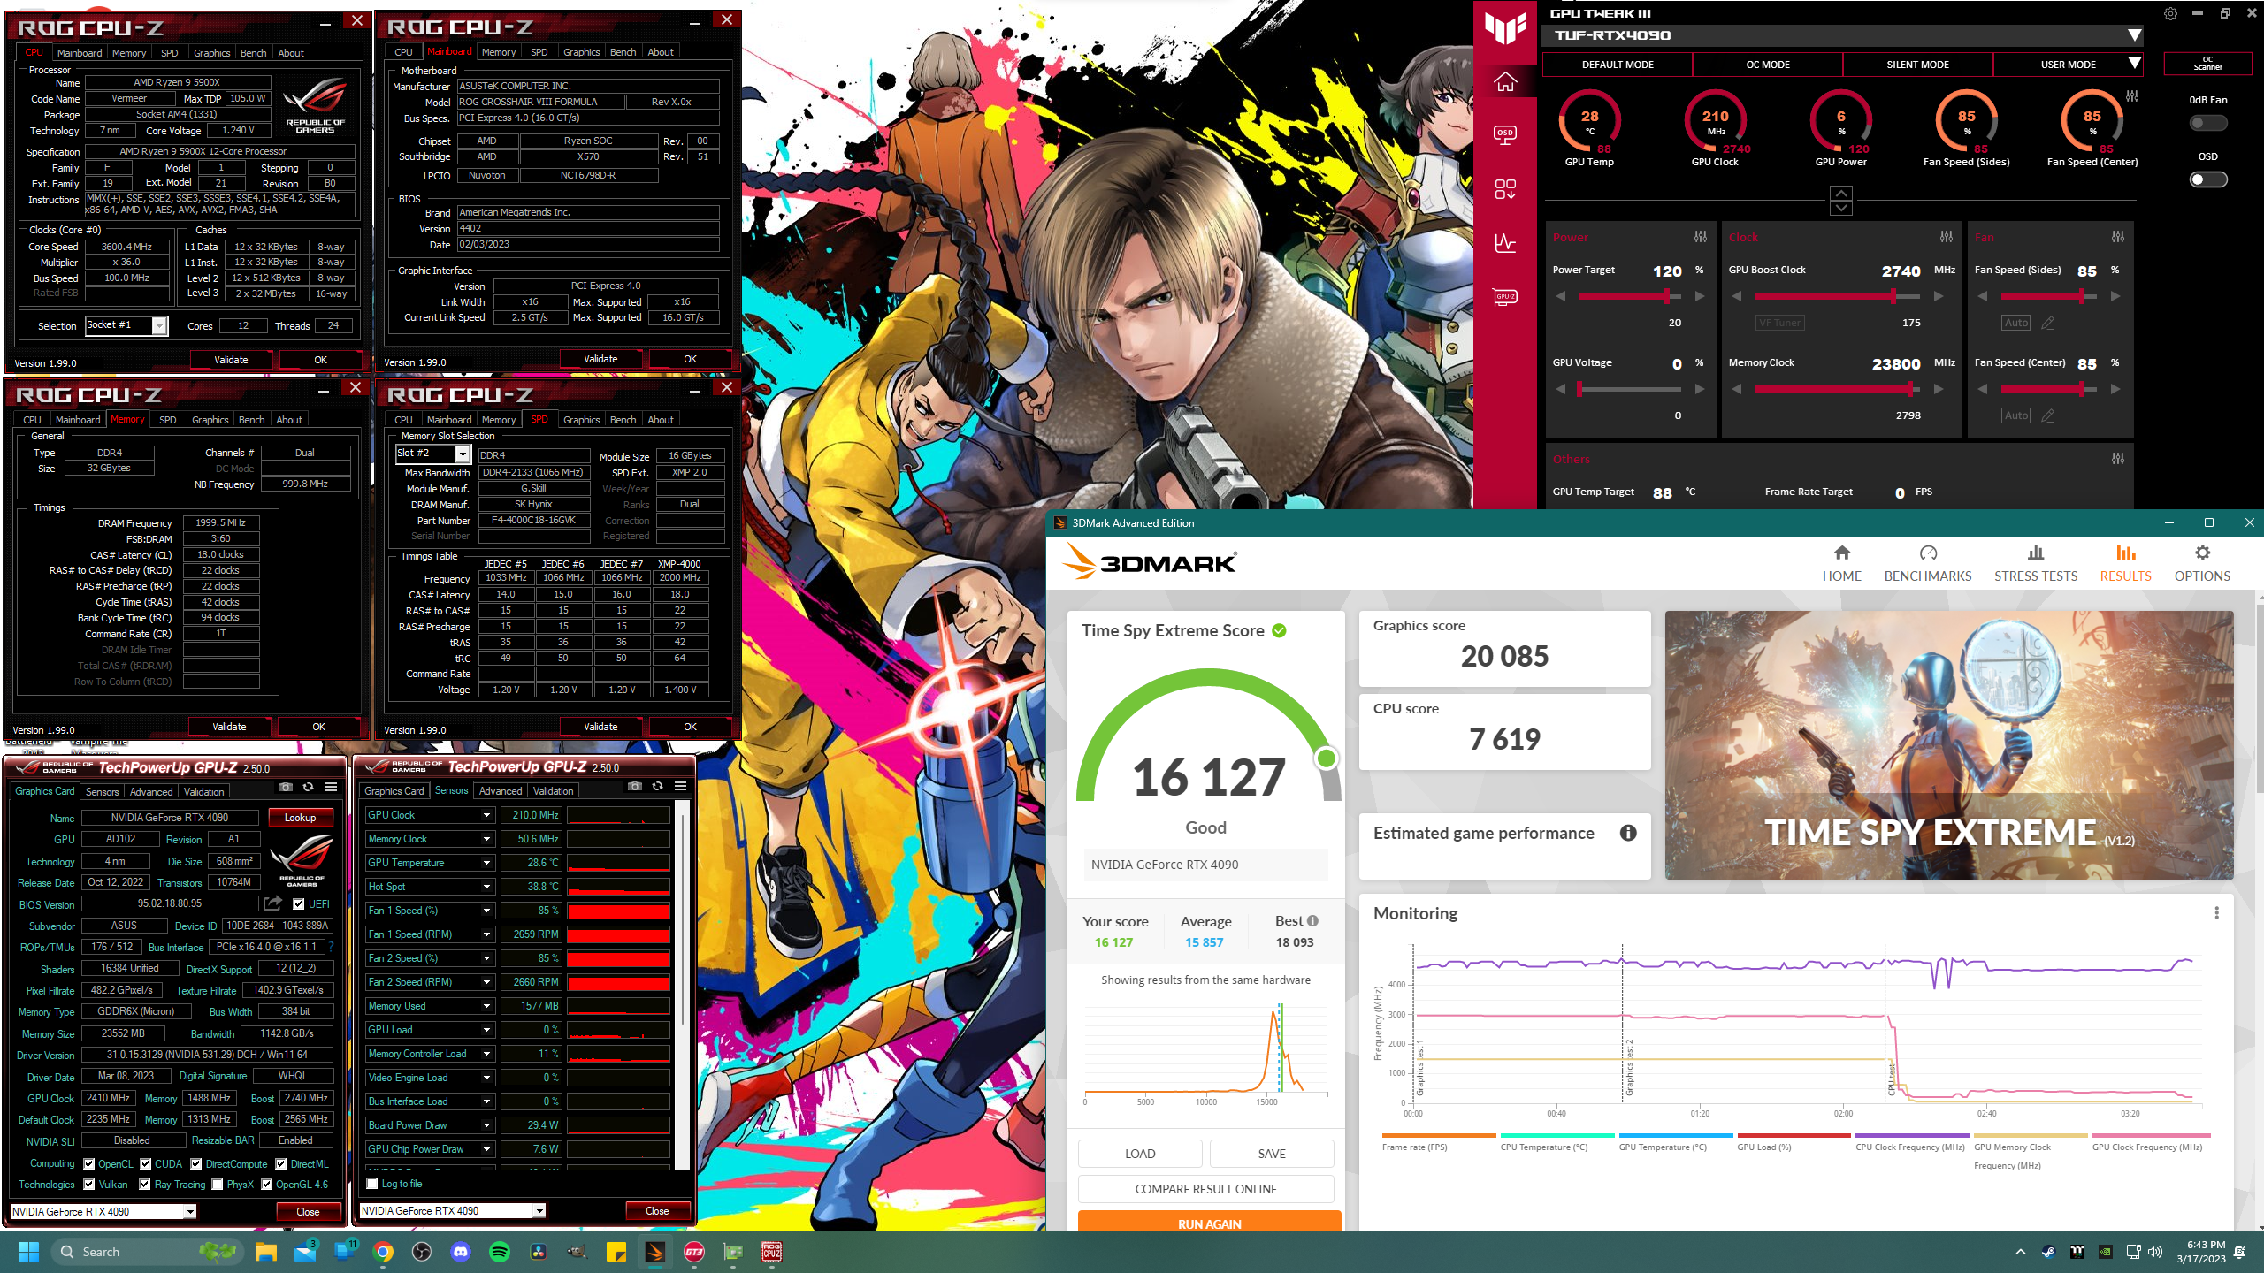Open 3DMark STRESS TESTS section
The image size is (2264, 1273).
(2035, 563)
